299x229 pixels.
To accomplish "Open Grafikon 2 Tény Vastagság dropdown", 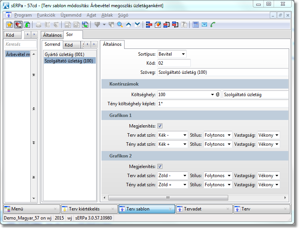I will point(268,185).
